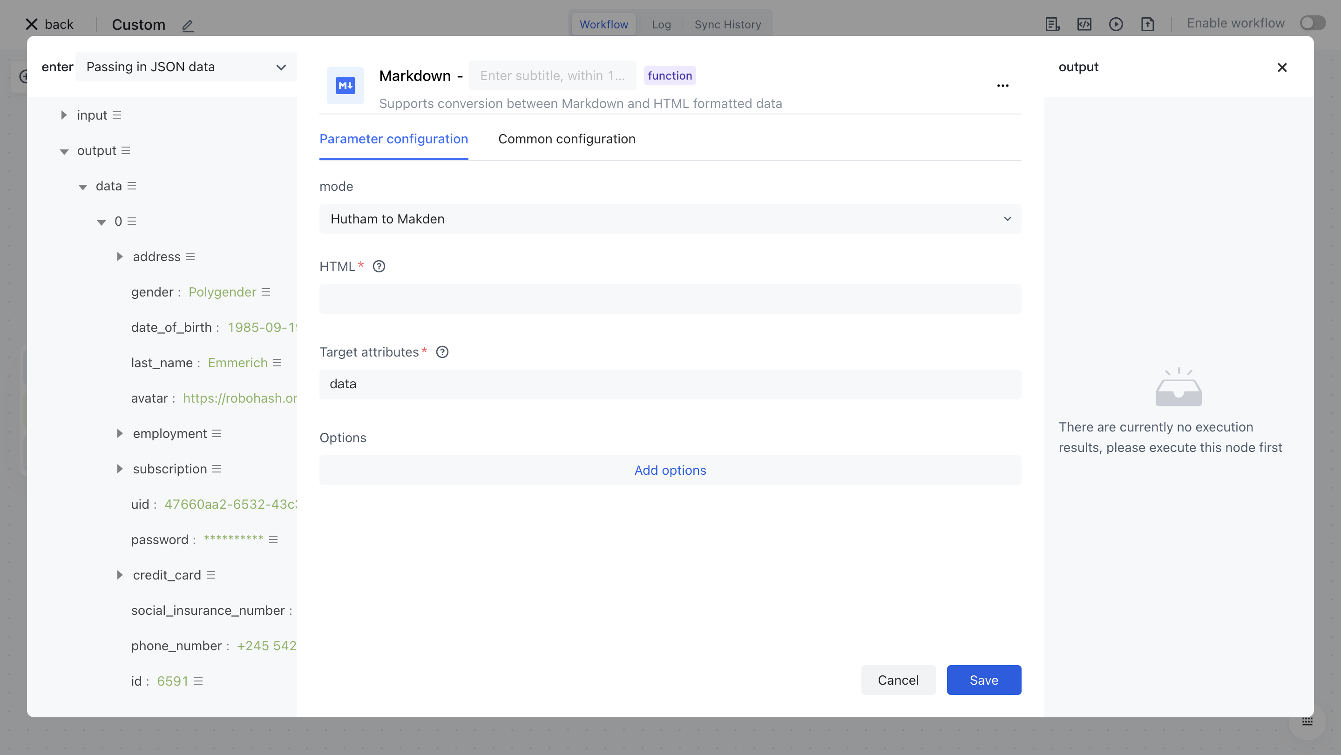Expand the credit_card tree node

coord(119,575)
